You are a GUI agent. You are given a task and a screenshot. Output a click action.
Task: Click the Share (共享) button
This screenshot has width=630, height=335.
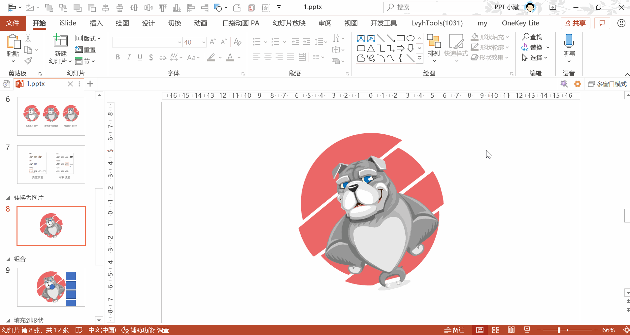coord(575,23)
